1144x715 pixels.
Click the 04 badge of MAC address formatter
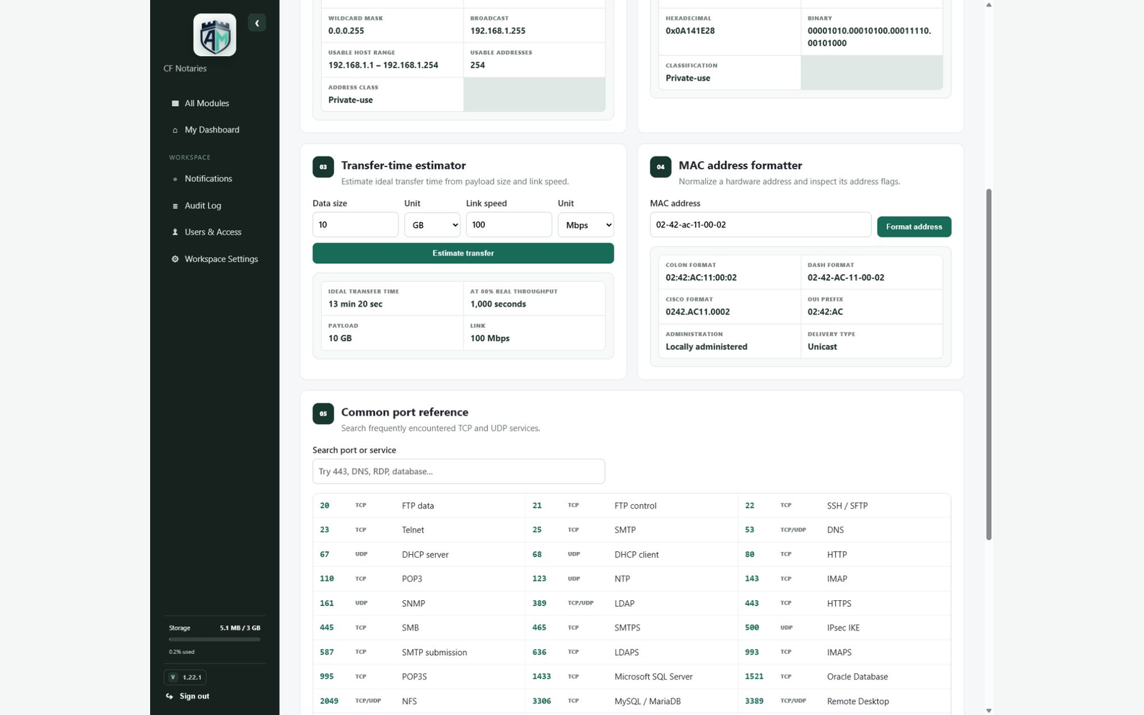660,167
